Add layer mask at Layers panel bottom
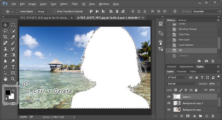The height and width of the screenshot is (120, 222). click(188, 116)
